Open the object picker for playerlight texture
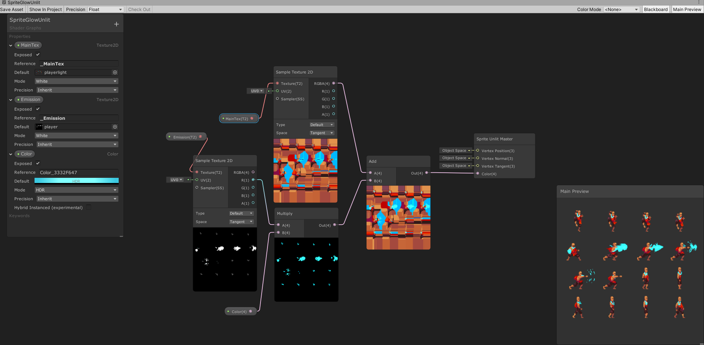The height and width of the screenshot is (345, 704). [115, 72]
